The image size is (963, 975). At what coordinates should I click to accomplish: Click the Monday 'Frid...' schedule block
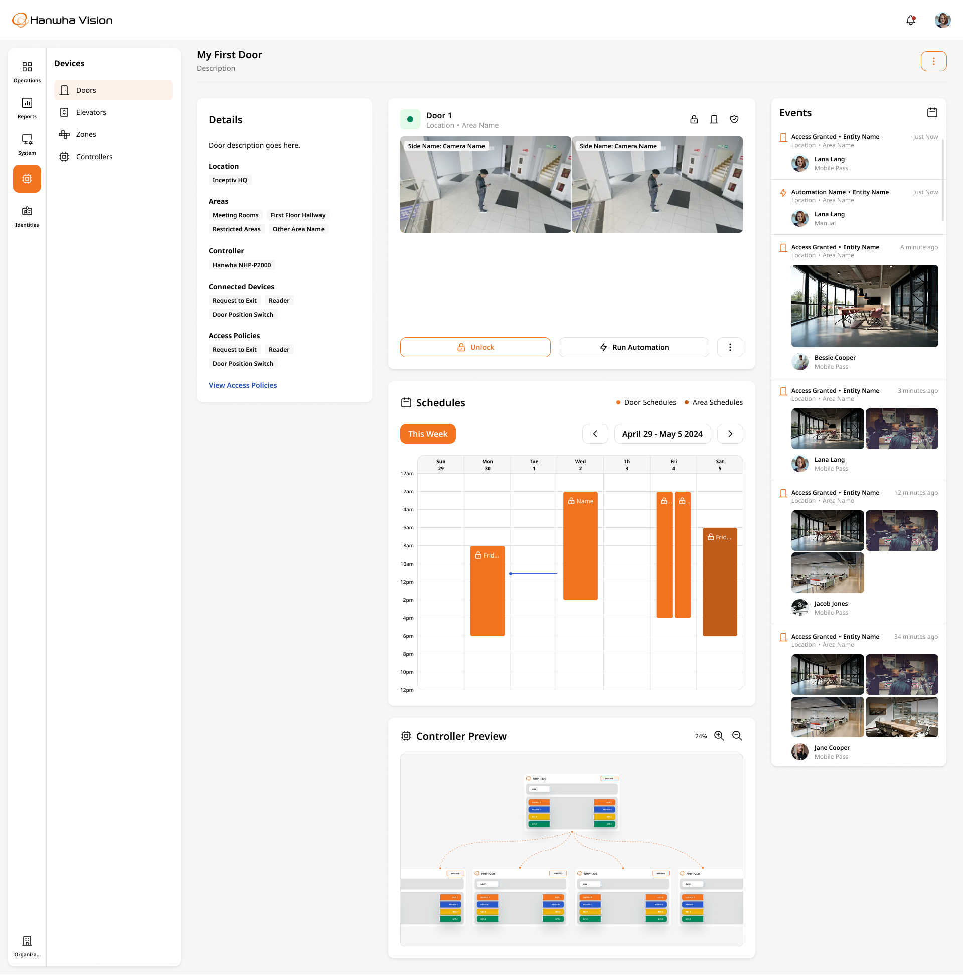click(488, 592)
